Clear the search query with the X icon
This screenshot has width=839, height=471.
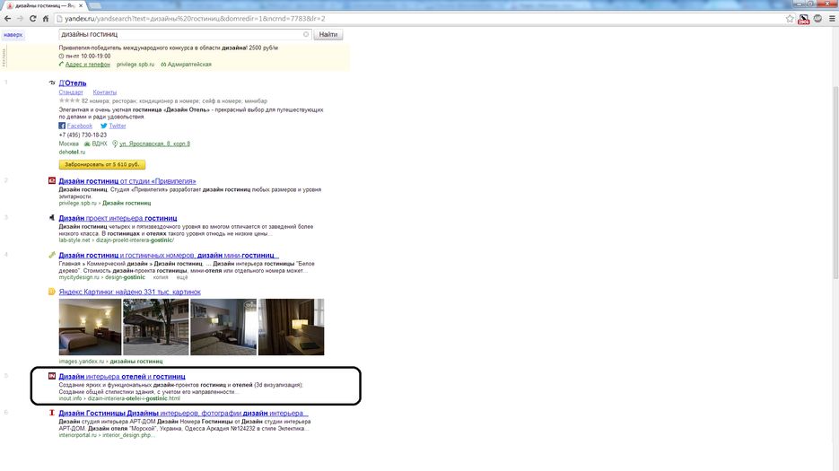pyautogui.click(x=306, y=34)
